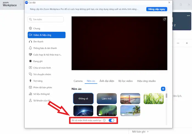192x134 pixels.
Task: Click the blue plus icon to add background
Action: click(x=163, y=89)
